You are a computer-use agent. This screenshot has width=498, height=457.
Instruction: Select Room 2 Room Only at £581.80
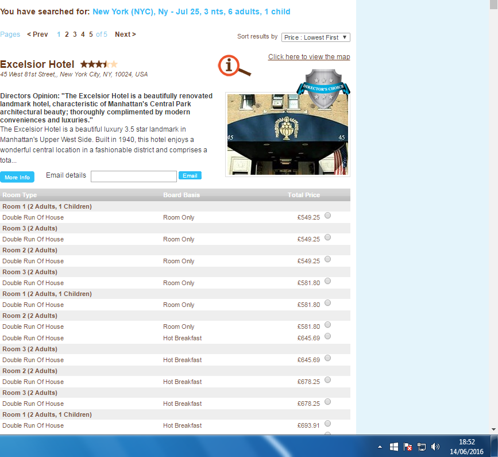(x=328, y=325)
